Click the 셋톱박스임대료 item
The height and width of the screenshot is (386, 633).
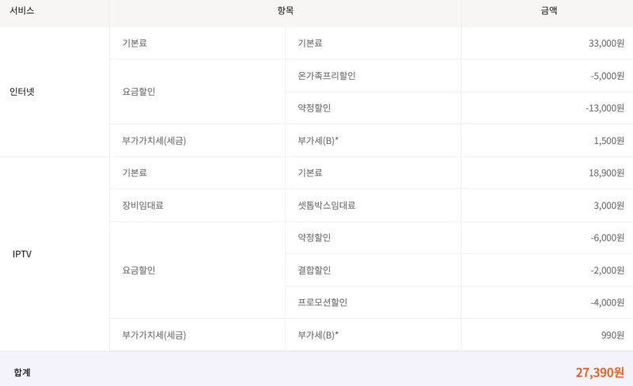coord(327,206)
